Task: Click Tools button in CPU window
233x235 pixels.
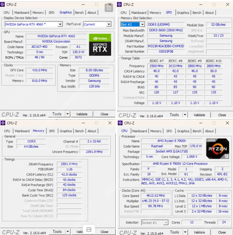Action: (175, 232)
